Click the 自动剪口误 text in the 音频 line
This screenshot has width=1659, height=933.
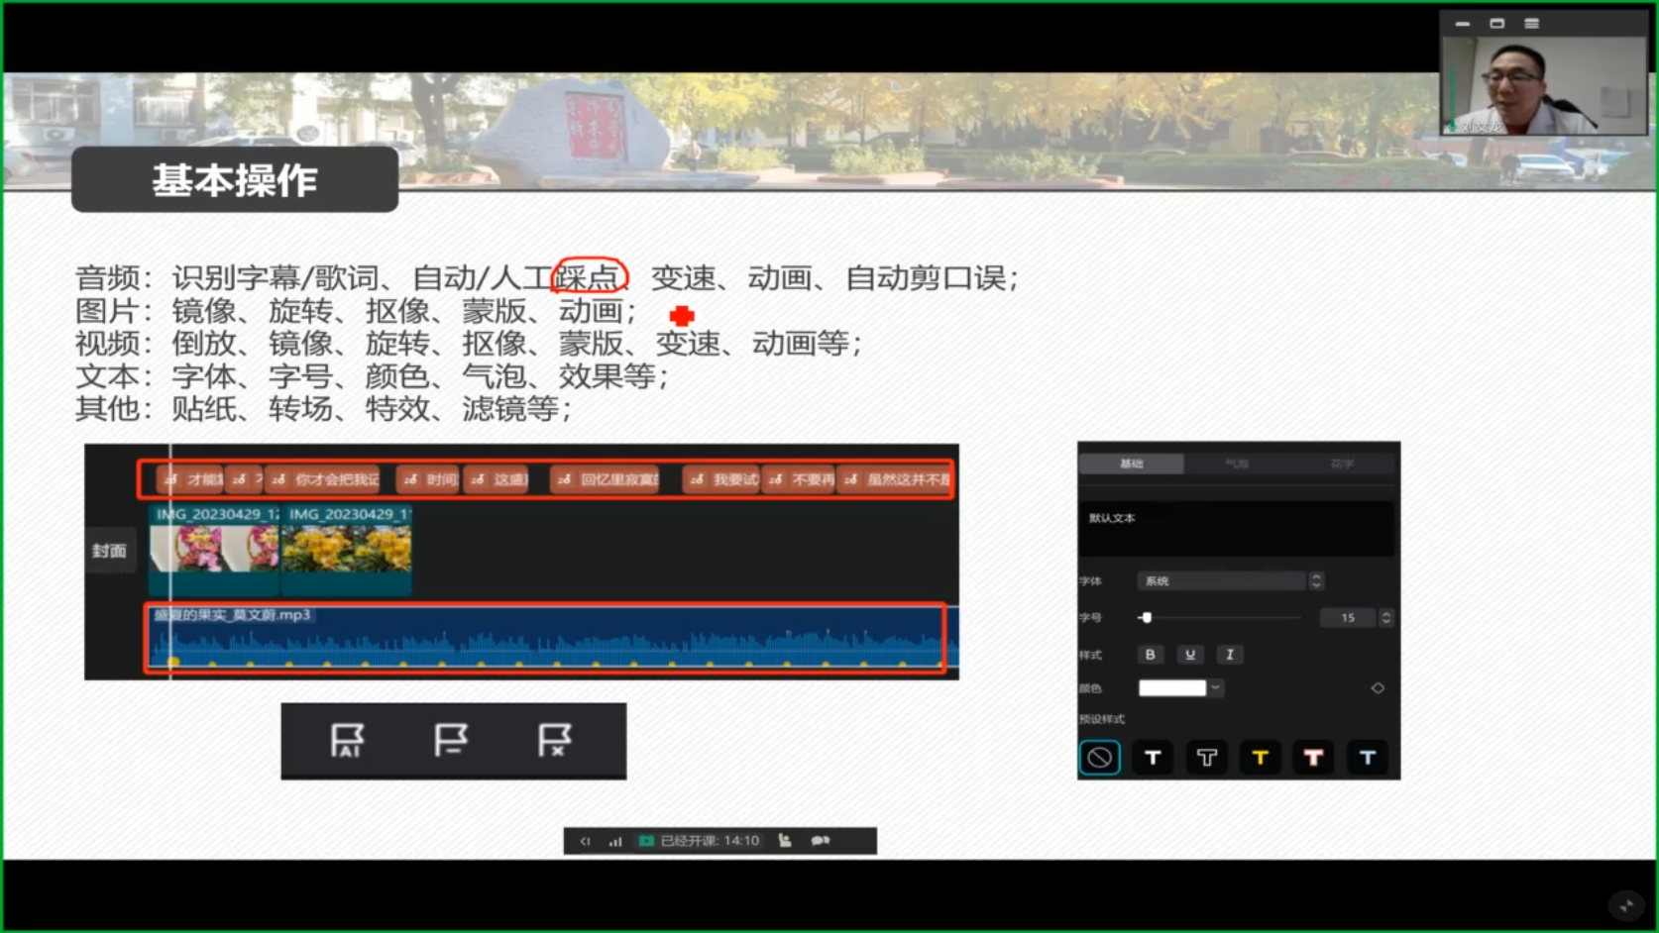pyautogui.click(x=927, y=278)
